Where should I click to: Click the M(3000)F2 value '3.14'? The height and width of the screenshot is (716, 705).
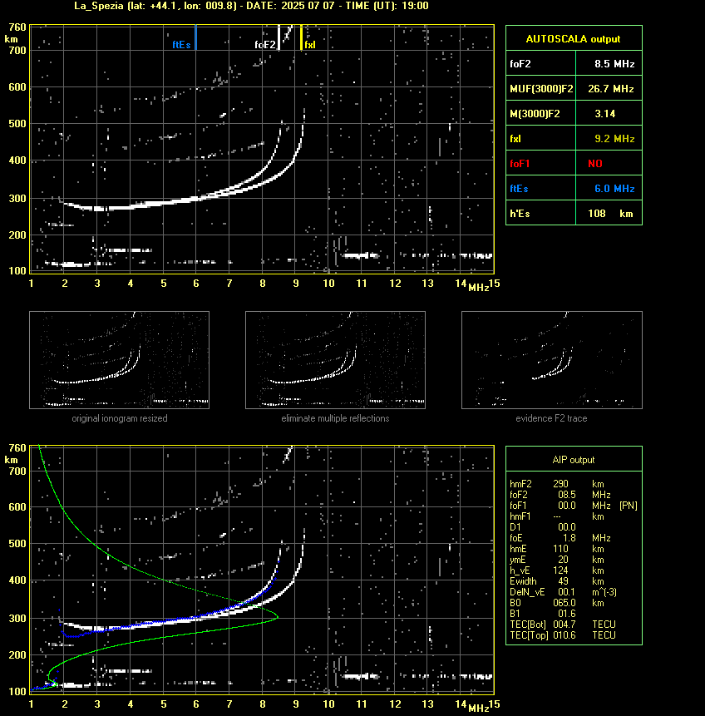(604, 114)
